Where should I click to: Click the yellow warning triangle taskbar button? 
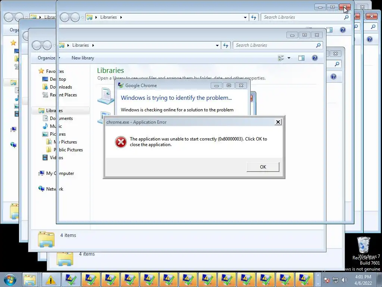(x=51, y=280)
